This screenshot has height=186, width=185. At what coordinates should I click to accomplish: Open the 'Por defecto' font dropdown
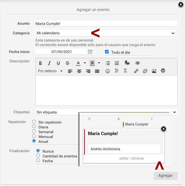pos(50,71)
